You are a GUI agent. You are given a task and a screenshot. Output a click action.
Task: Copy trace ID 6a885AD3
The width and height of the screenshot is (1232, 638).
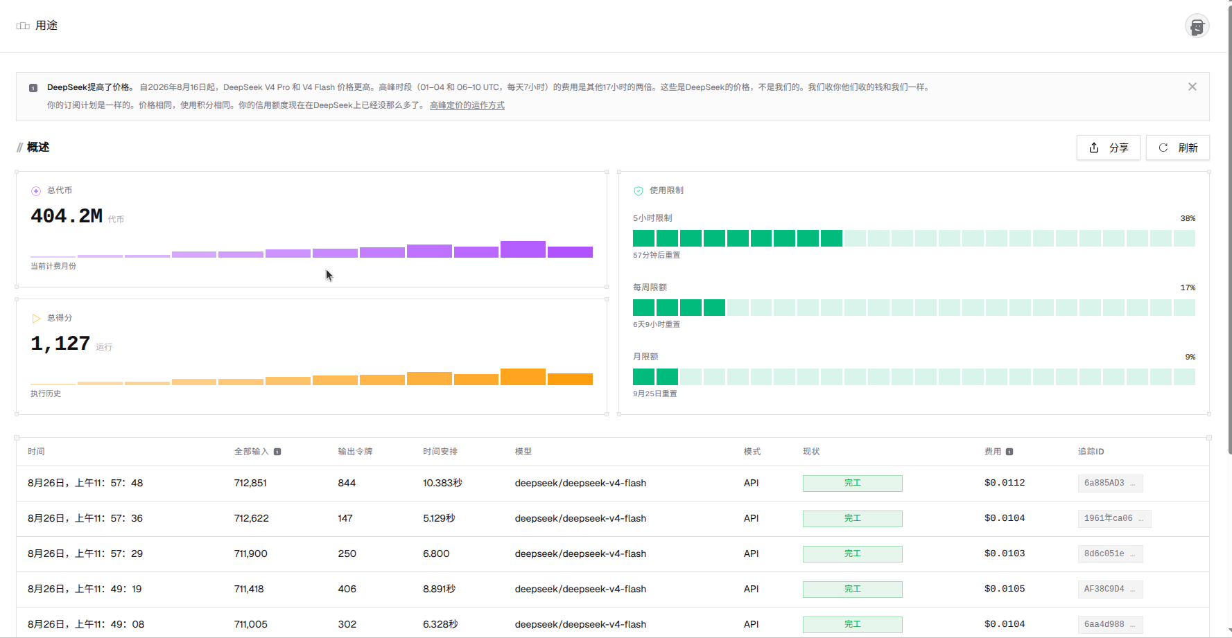pos(1110,483)
